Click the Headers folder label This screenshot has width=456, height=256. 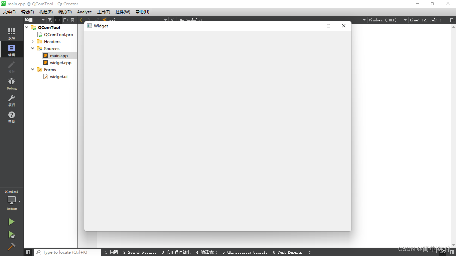[x=52, y=41]
